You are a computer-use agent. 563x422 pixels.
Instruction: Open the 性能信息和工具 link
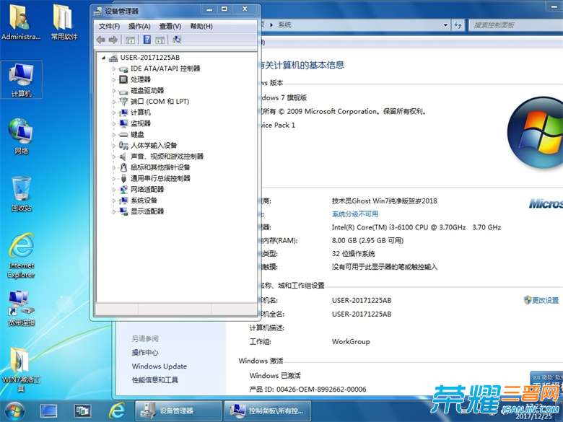(x=154, y=380)
